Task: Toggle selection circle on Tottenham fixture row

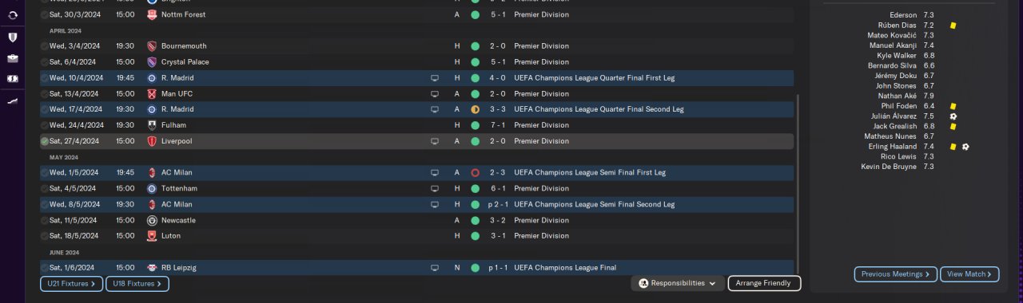Action: 45,188
